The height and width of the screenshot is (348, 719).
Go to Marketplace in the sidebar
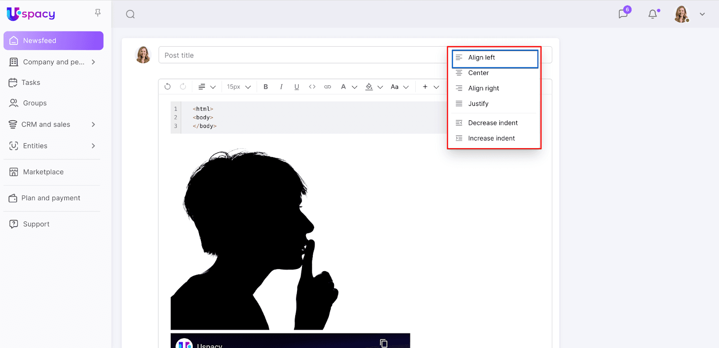pos(43,172)
